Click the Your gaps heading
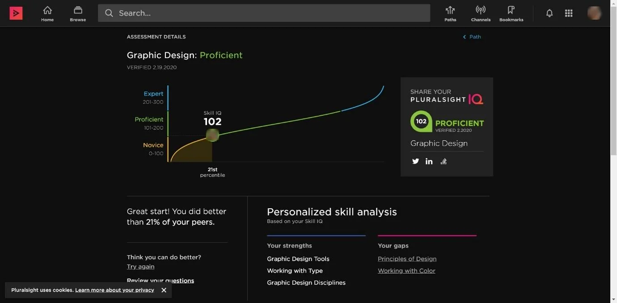 (x=393, y=246)
